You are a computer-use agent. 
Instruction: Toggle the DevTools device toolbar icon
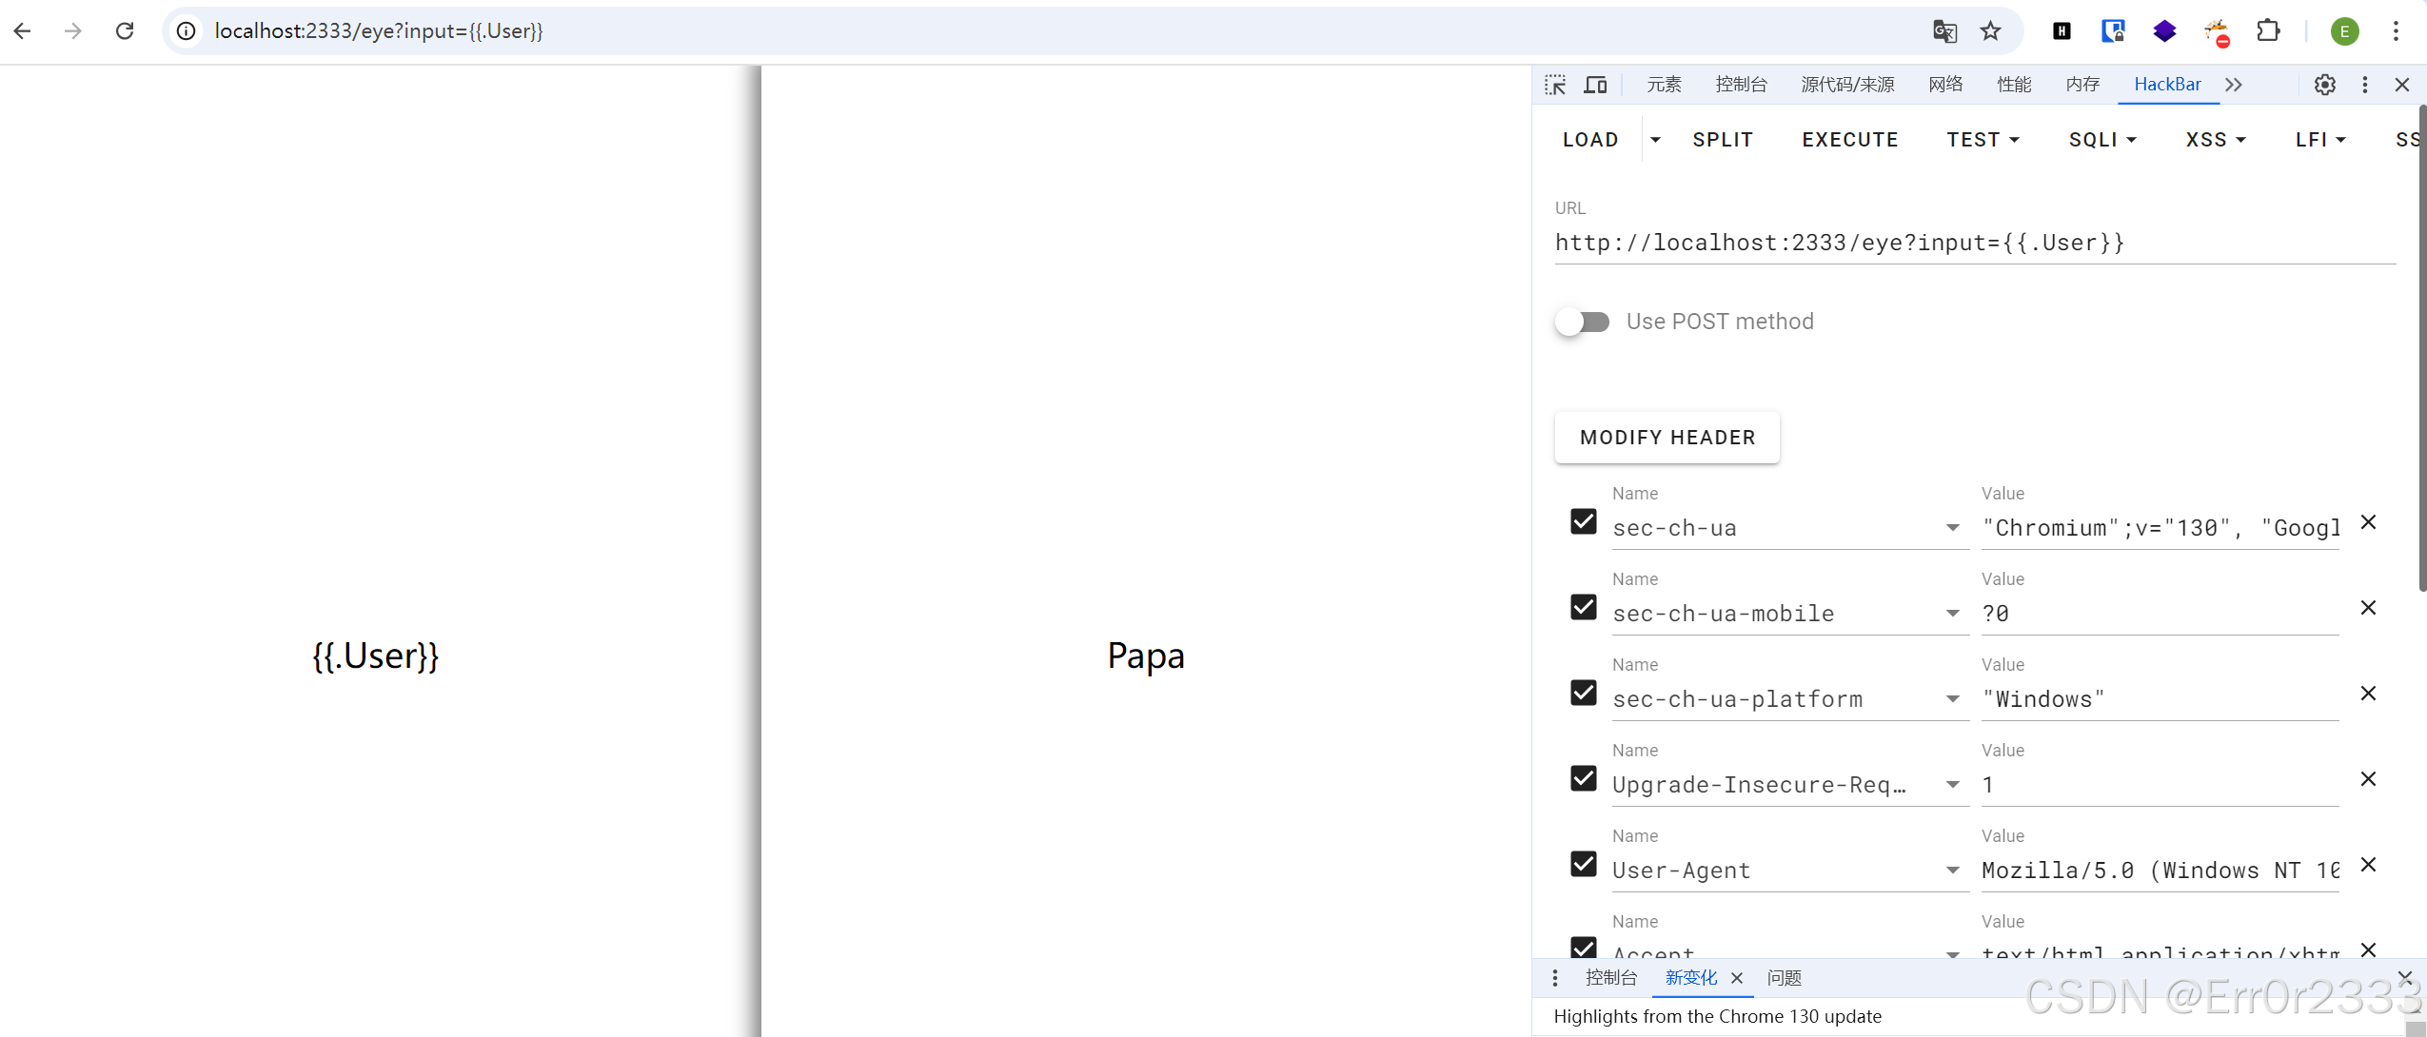(x=1595, y=85)
